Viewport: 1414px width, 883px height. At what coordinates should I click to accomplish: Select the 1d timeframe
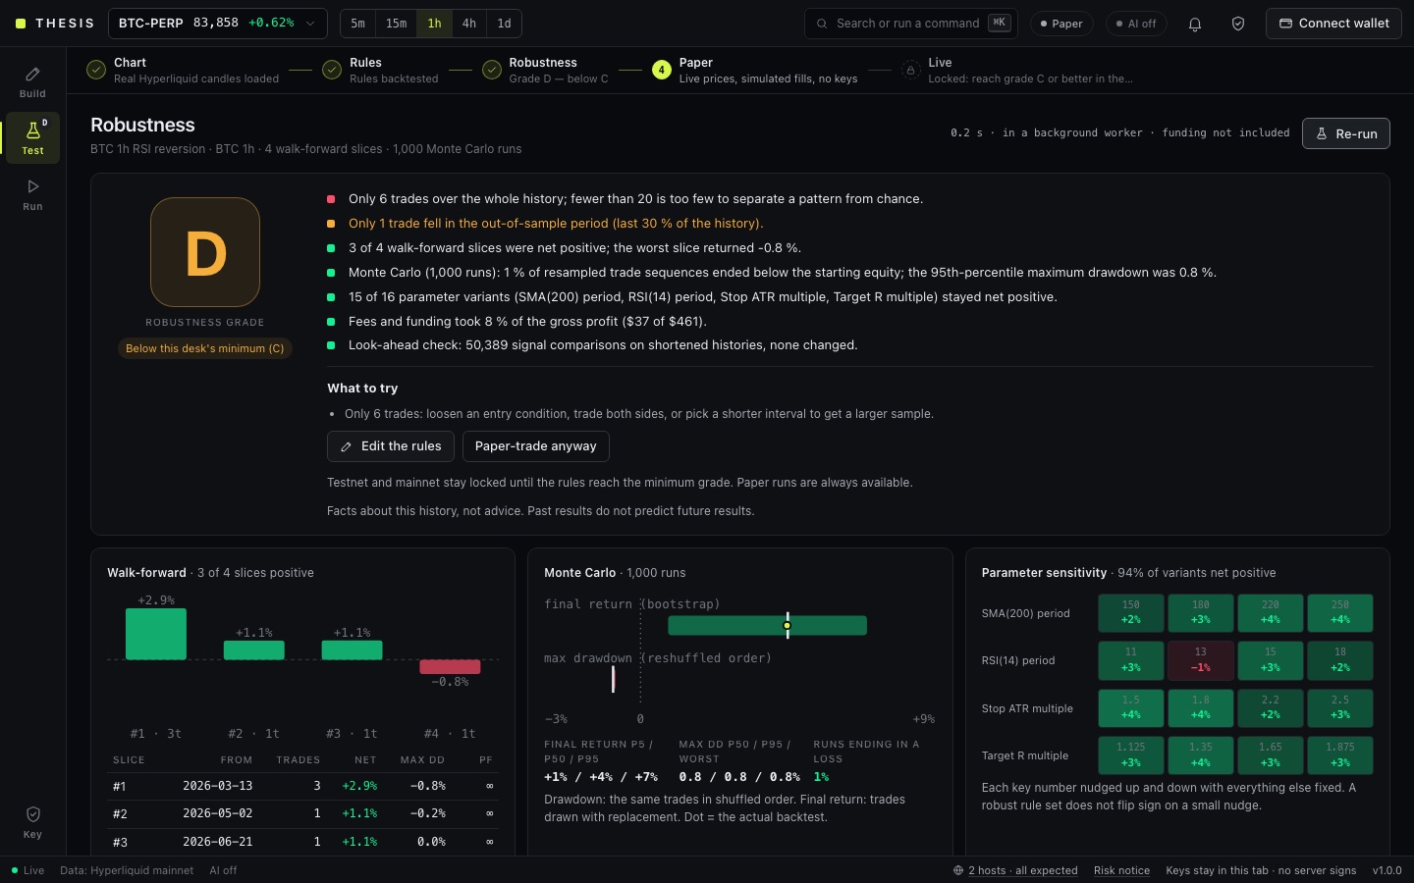pyautogui.click(x=504, y=24)
